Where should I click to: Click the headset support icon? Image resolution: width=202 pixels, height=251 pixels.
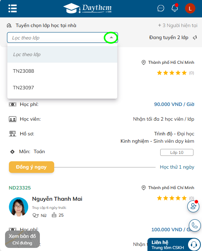[x=194, y=244]
